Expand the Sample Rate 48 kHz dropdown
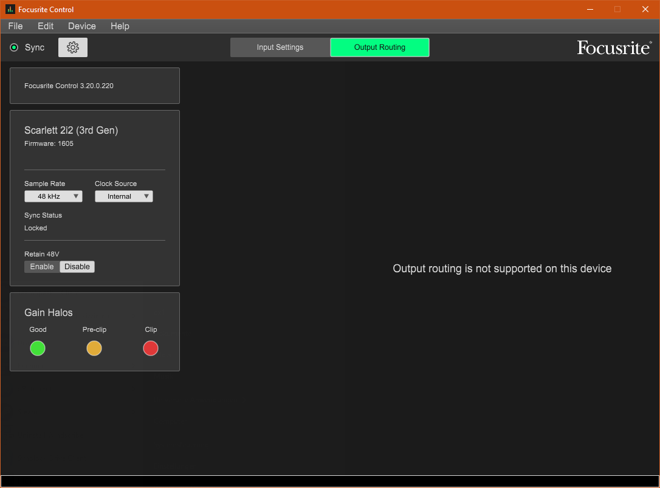 click(x=53, y=196)
